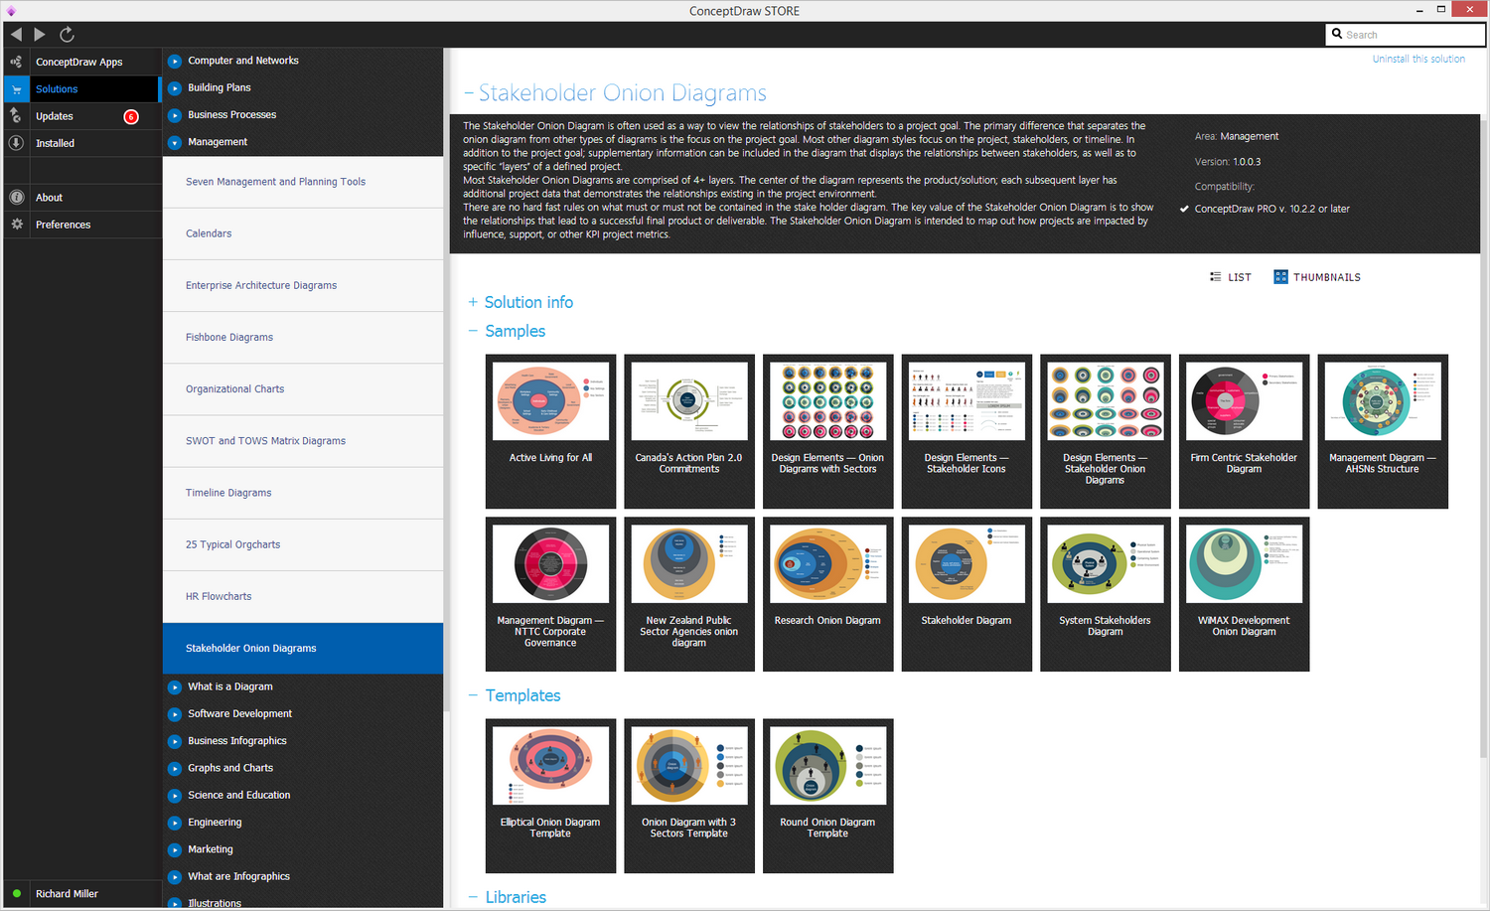1490x911 pixels.
Task: Open the Research Onion Diagram sample
Action: tap(828, 594)
